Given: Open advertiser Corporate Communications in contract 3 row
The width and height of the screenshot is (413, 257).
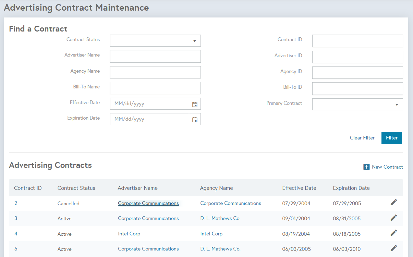Looking at the screenshot, I should (148, 218).
